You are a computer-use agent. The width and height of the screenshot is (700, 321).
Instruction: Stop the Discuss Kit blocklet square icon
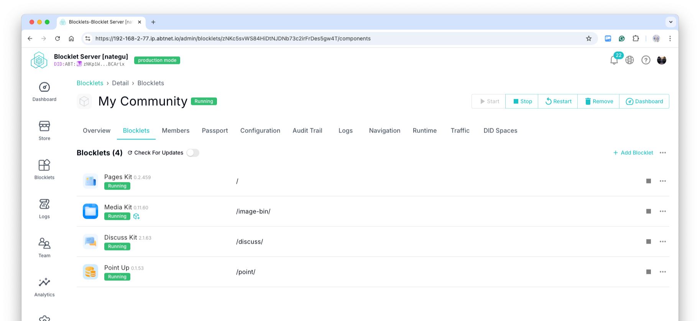[x=648, y=242]
